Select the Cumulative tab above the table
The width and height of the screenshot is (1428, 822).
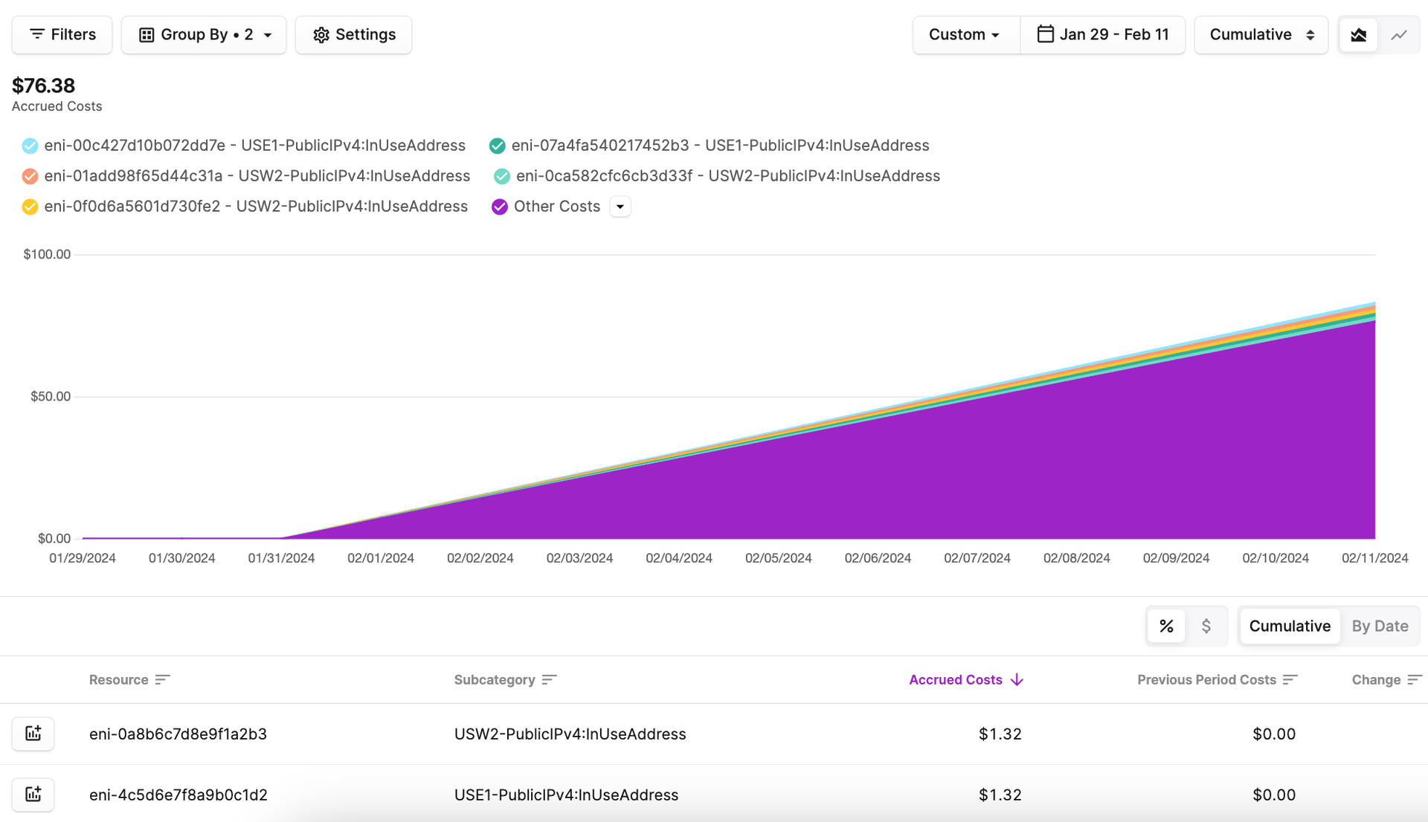[x=1290, y=626]
